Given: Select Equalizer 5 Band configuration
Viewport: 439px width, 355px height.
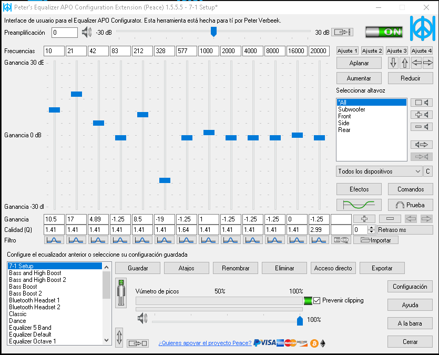Looking at the screenshot, I should [55, 328].
